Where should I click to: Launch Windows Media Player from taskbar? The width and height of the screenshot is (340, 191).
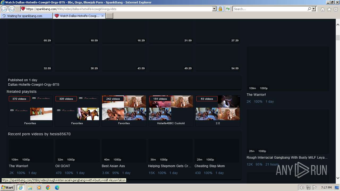click(x=39, y=188)
